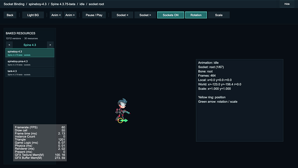Click 'socket root' in the breadcrumb
This screenshot has width=298, height=168.
coord(96,4)
